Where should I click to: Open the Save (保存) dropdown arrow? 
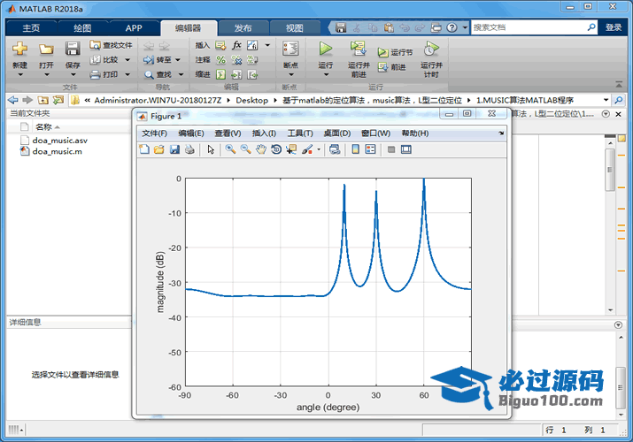pyautogui.click(x=73, y=74)
